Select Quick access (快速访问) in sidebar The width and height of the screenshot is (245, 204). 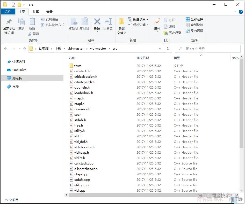(16, 62)
